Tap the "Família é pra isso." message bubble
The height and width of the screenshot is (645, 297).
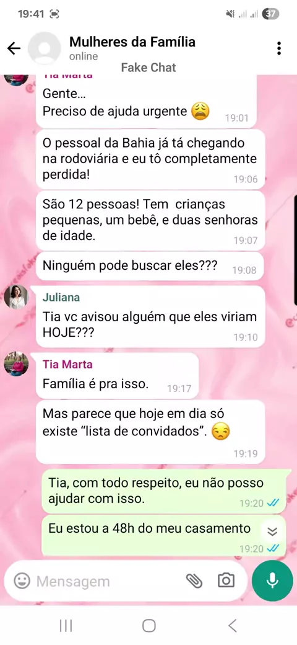pos(118,376)
